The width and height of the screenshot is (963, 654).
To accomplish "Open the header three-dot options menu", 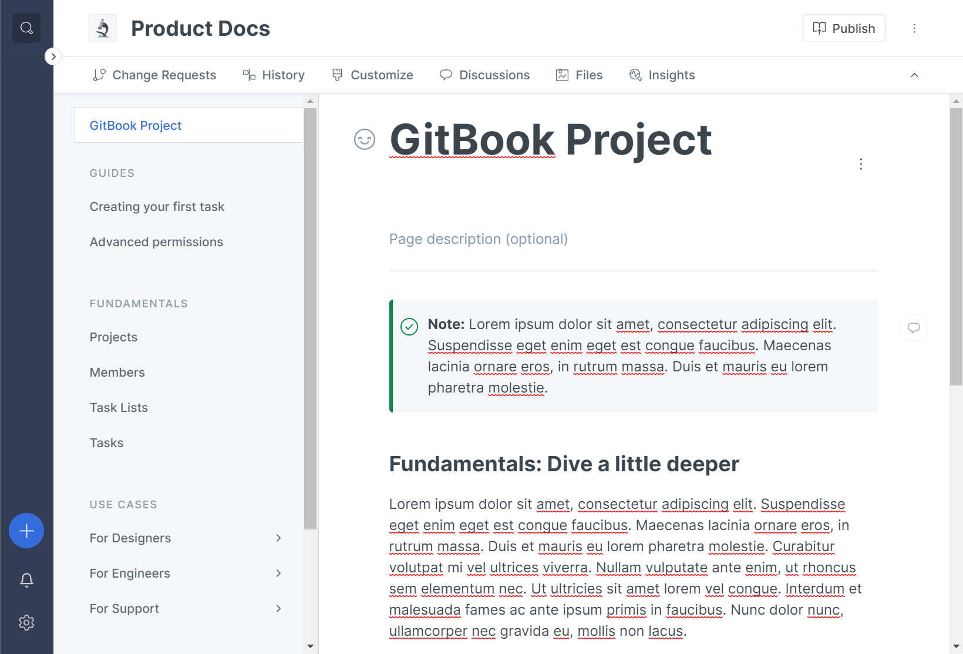I will tap(914, 28).
